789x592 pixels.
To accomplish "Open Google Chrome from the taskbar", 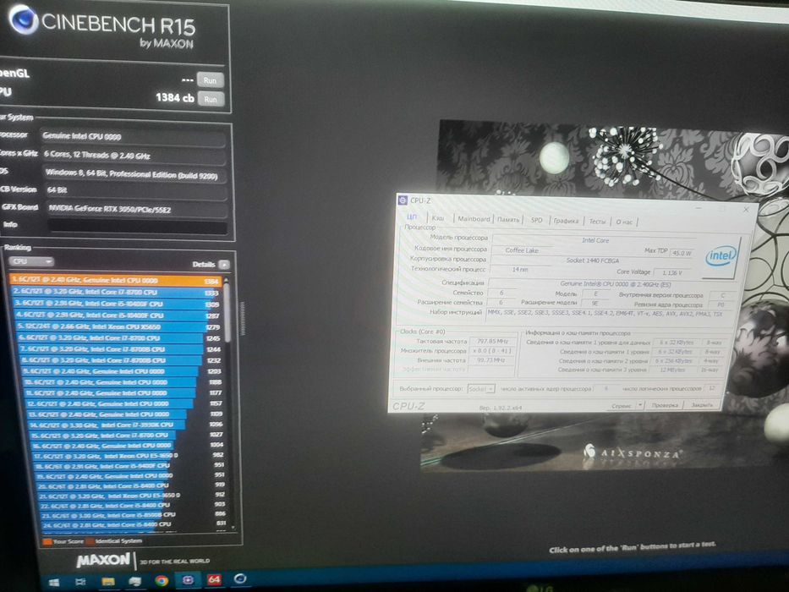I will (162, 580).
